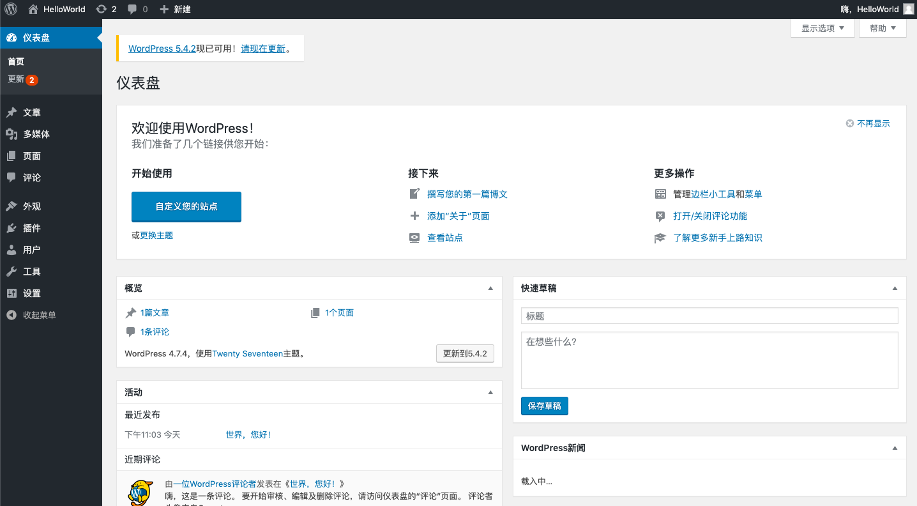Click the plus 新建 icon in admin bar

click(164, 9)
